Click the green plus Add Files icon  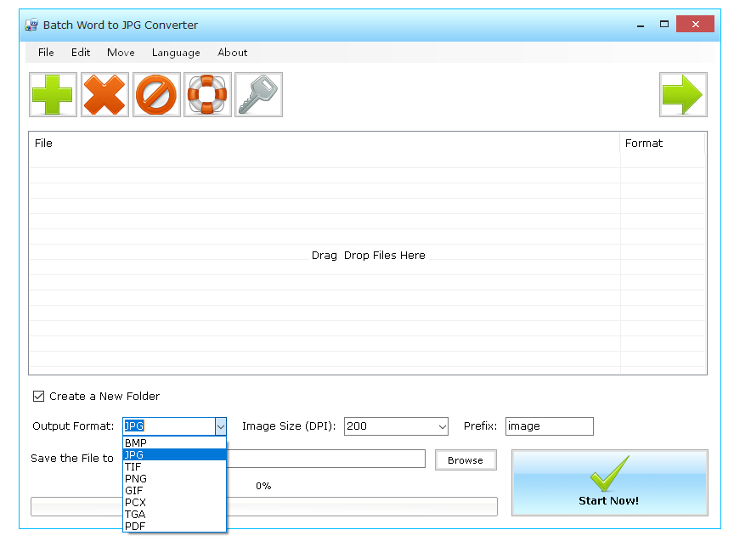click(x=53, y=94)
